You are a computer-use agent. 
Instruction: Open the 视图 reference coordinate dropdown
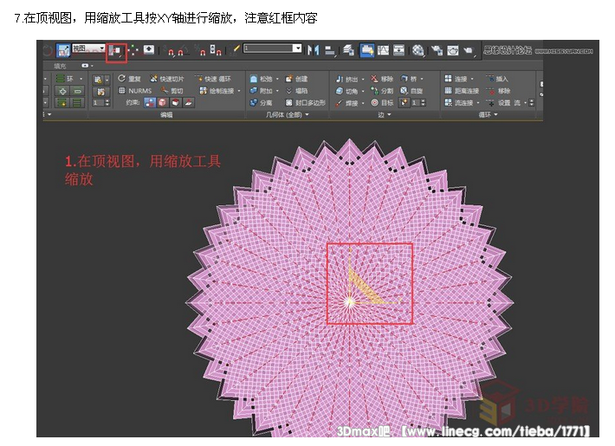(x=88, y=48)
